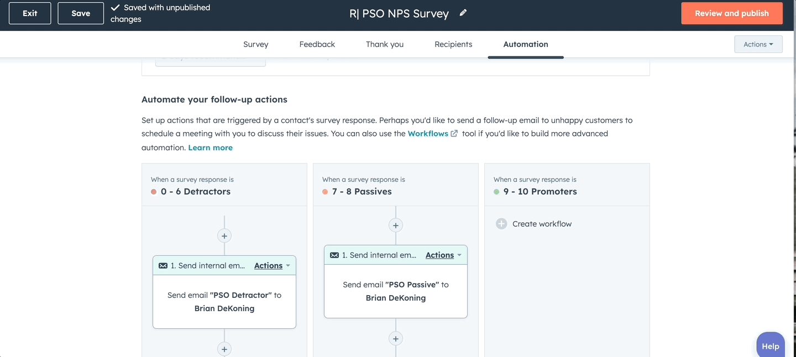Open the Workflows tool link

(428, 134)
